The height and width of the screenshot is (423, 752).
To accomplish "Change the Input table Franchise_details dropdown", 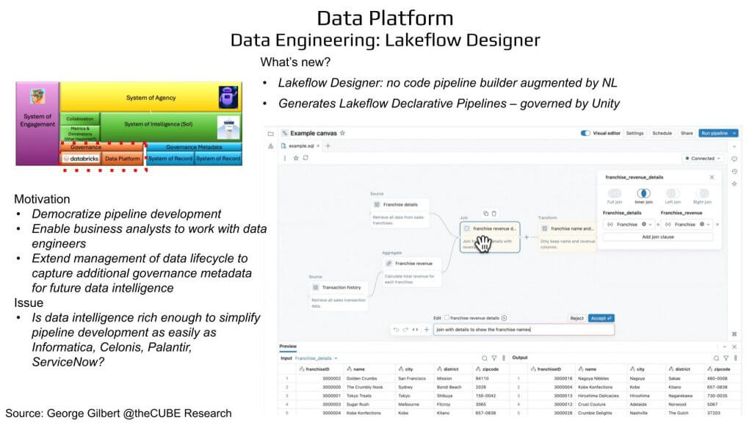I will [x=317, y=358].
